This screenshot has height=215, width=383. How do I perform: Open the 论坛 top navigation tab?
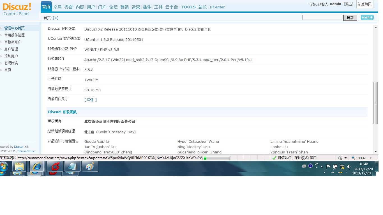pos(113,7)
